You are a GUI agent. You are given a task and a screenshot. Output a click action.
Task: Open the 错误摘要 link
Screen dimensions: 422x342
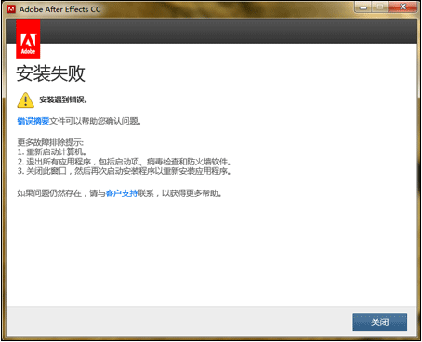tap(33, 121)
